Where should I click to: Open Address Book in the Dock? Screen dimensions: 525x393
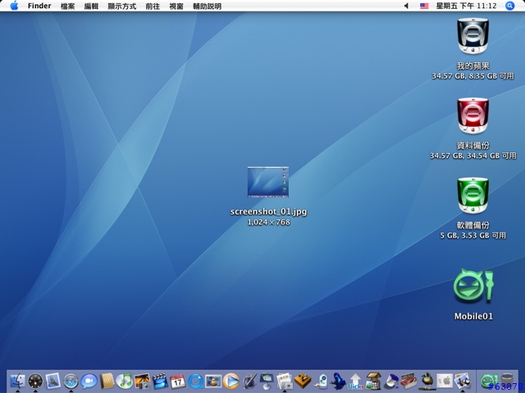(x=107, y=381)
